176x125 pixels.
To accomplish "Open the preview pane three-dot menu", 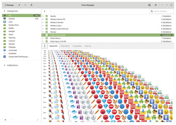I will (45, 46).
